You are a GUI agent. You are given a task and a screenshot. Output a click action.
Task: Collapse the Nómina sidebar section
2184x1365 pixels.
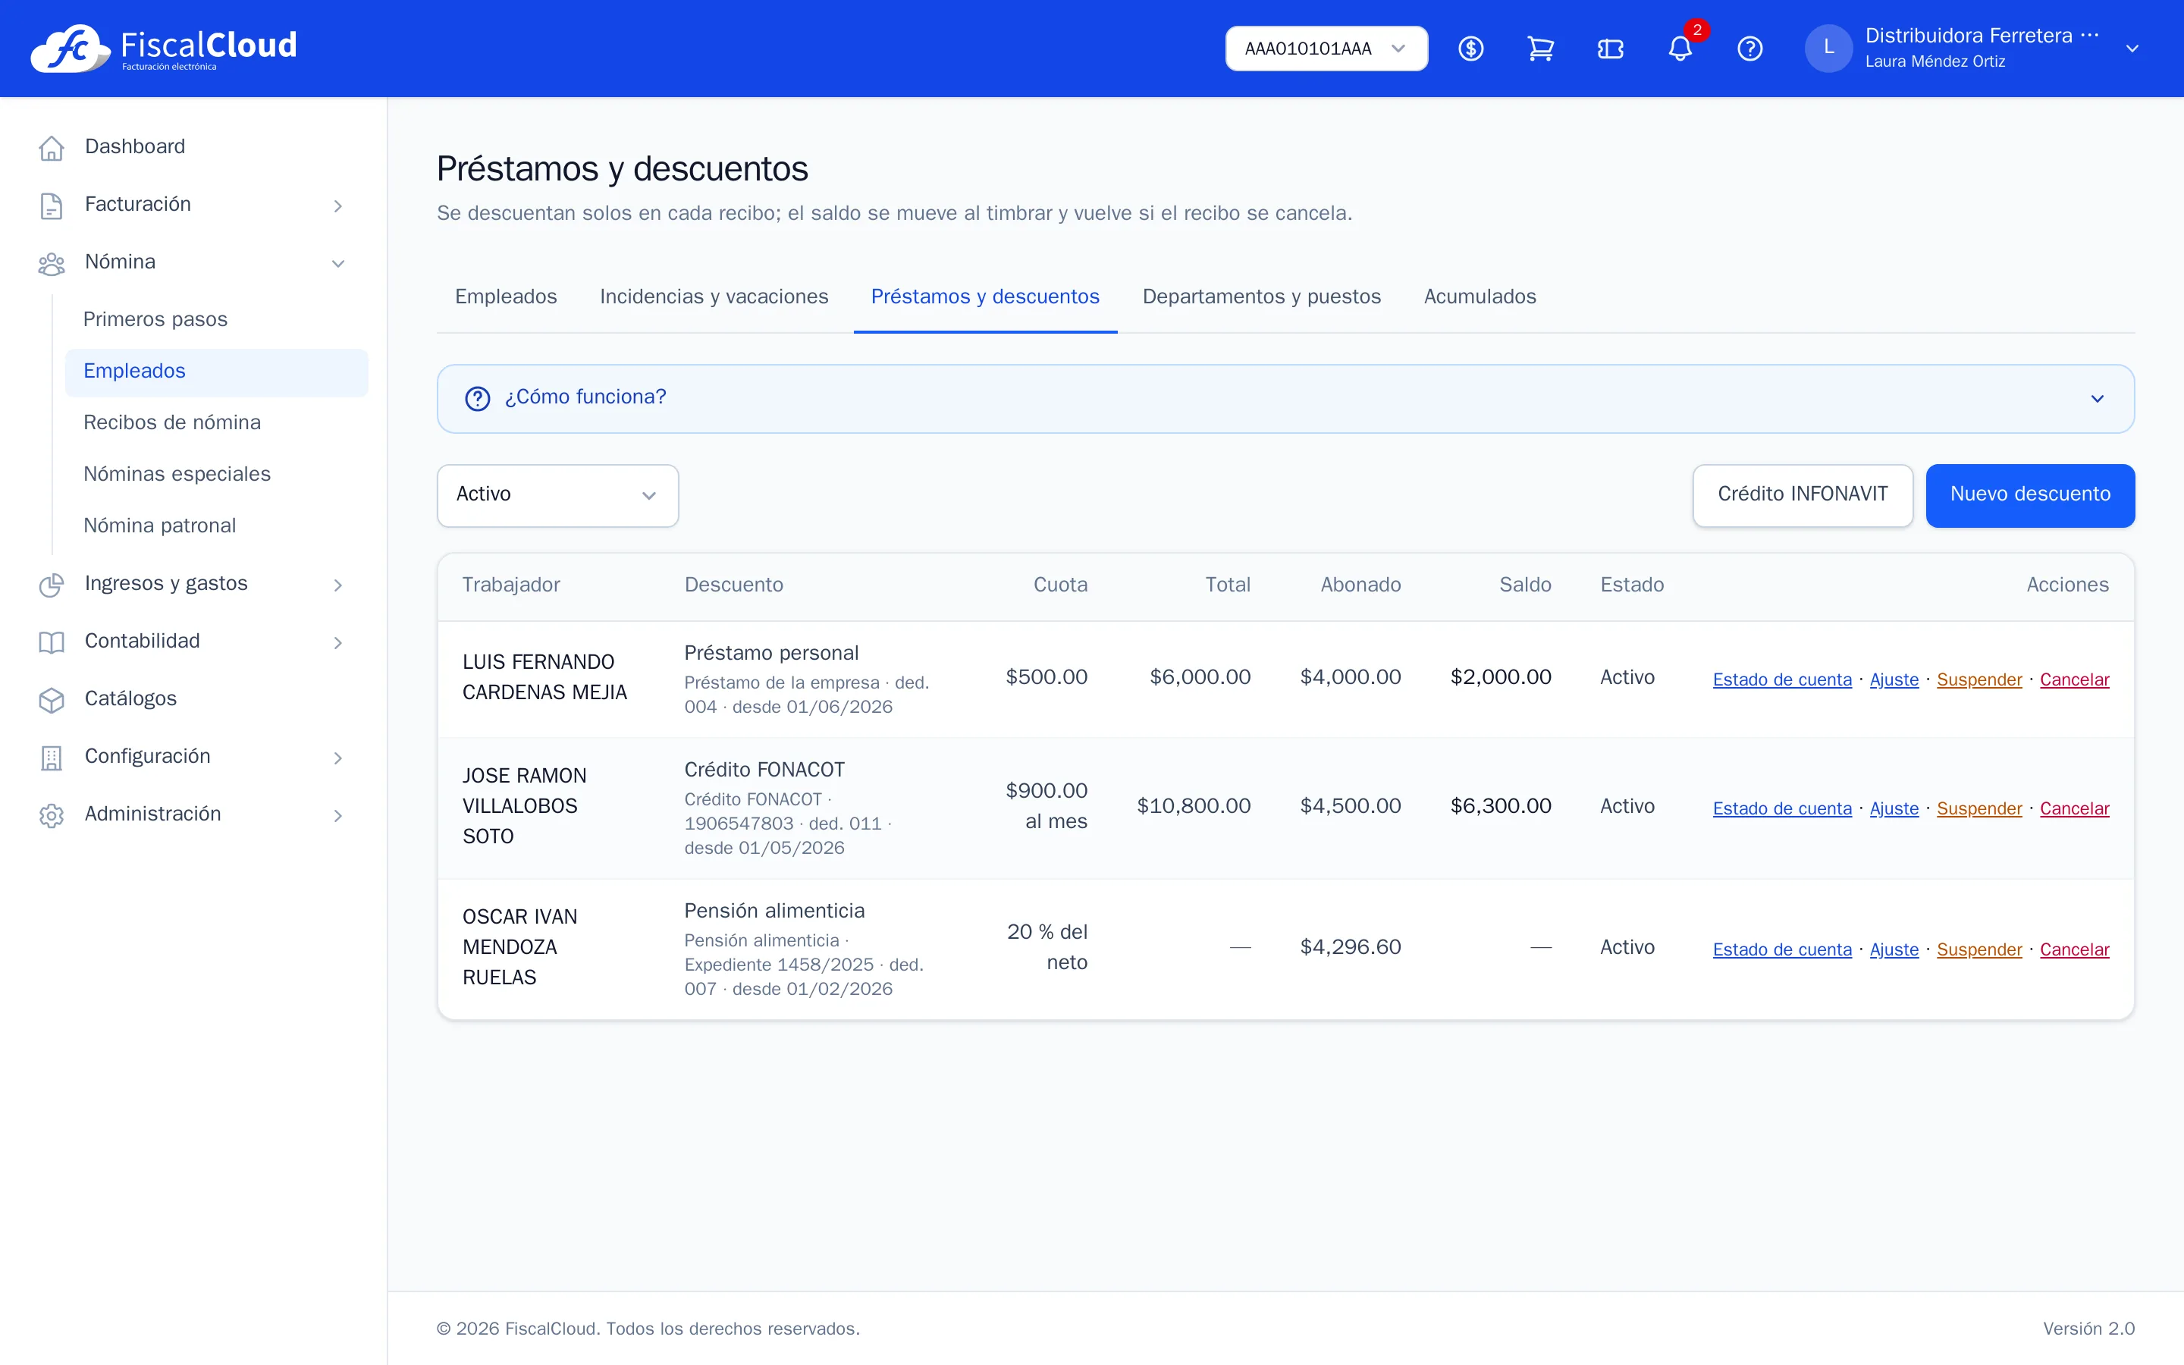click(337, 264)
